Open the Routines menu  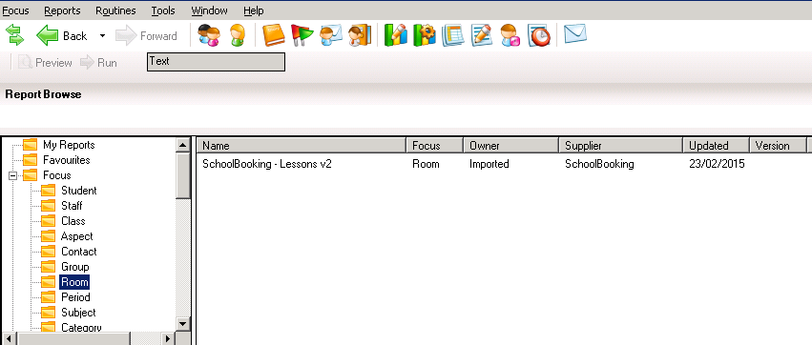pyautogui.click(x=116, y=10)
